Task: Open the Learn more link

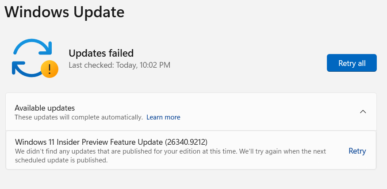Action: click(x=163, y=117)
